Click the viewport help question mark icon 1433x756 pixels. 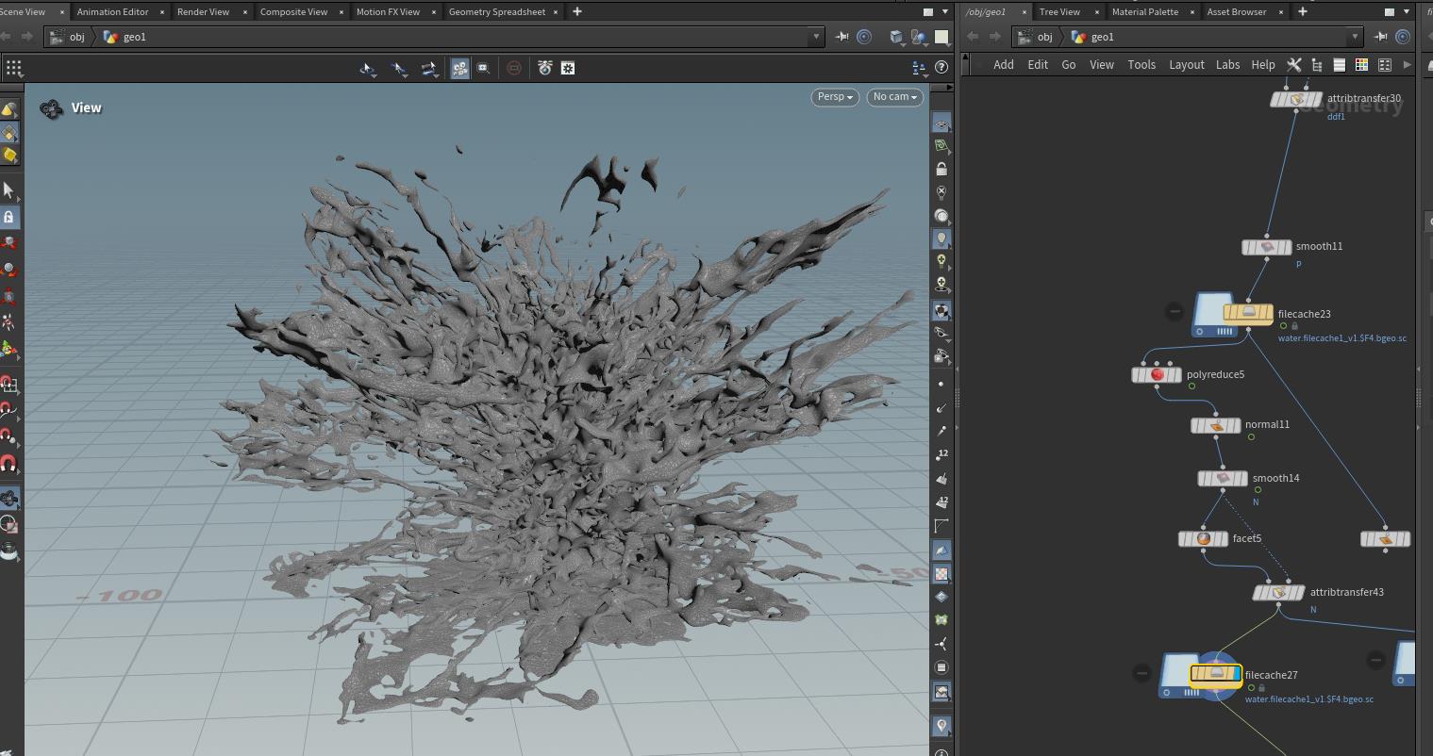click(941, 68)
